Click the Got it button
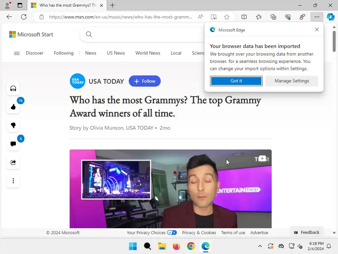Image resolution: width=338 pixels, height=254 pixels. (x=236, y=81)
